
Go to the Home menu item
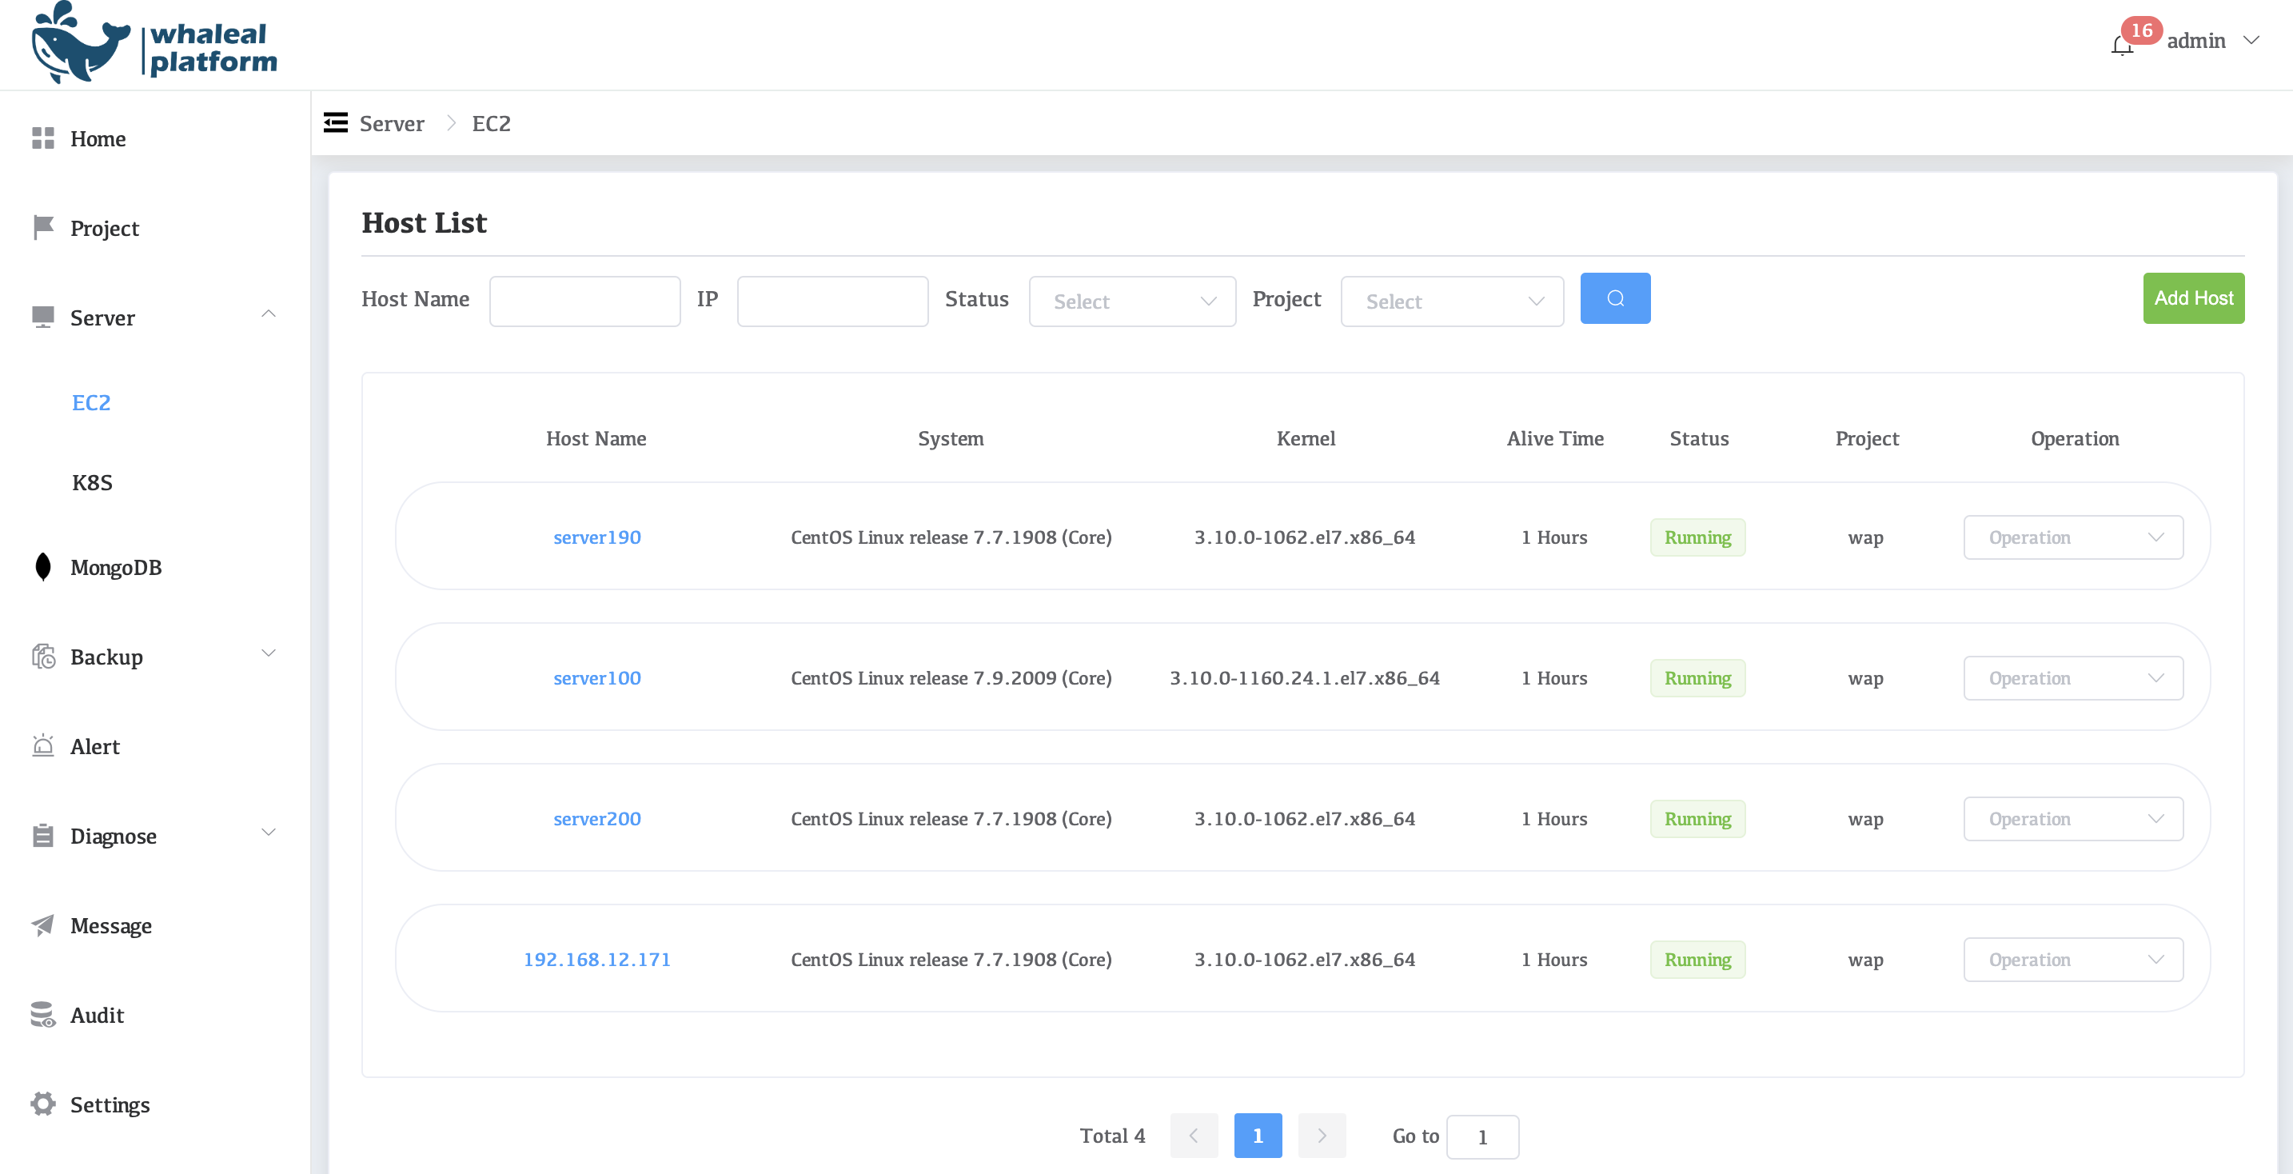98,139
